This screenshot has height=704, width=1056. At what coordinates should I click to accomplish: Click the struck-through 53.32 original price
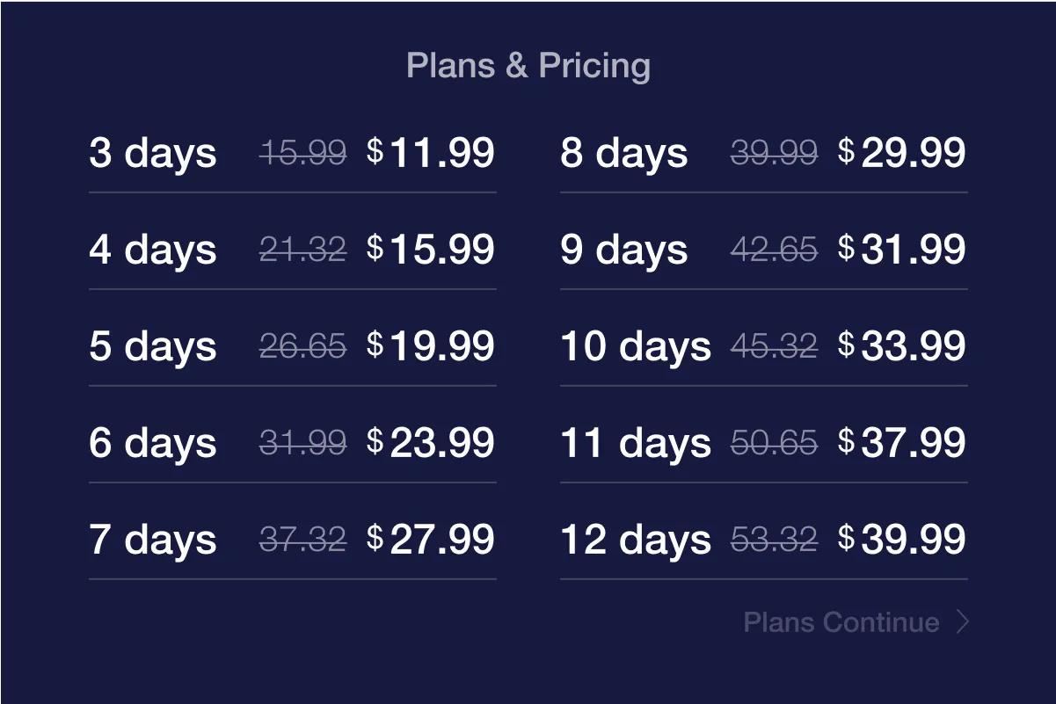[774, 540]
